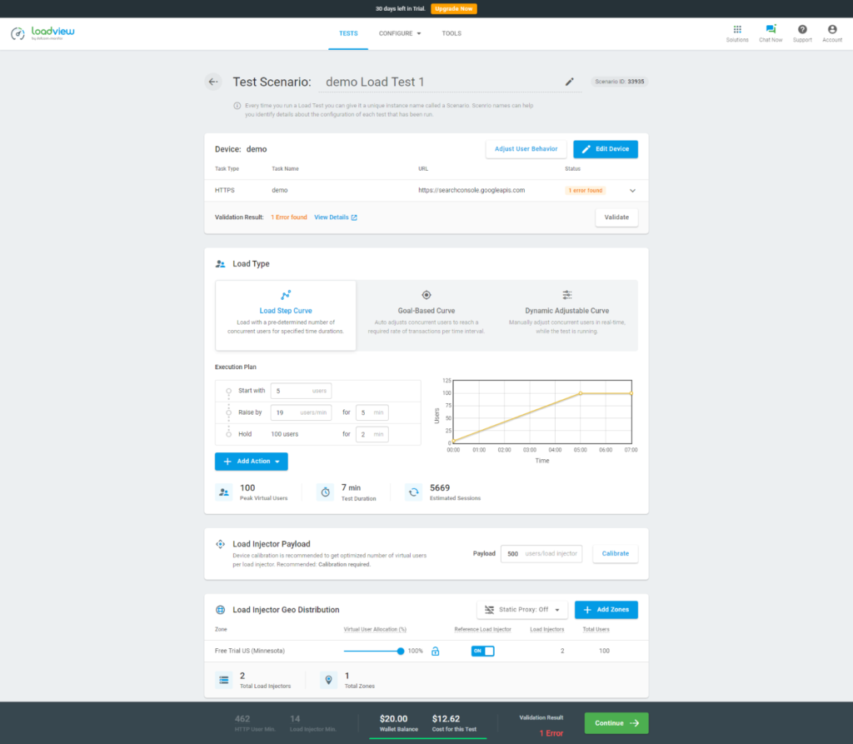Click the Upgrade Now button
The width and height of the screenshot is (853, 744).
[454, 8]
